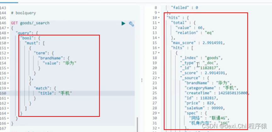
Task: Click "failed" : 0 in the response
Action: click(184, 8)
